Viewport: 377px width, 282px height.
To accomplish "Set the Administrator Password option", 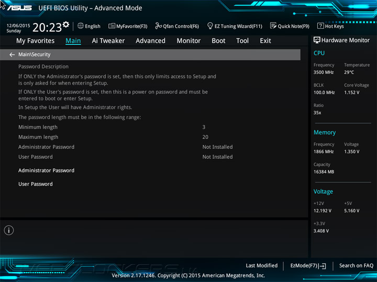I will [x=47, y=170].
